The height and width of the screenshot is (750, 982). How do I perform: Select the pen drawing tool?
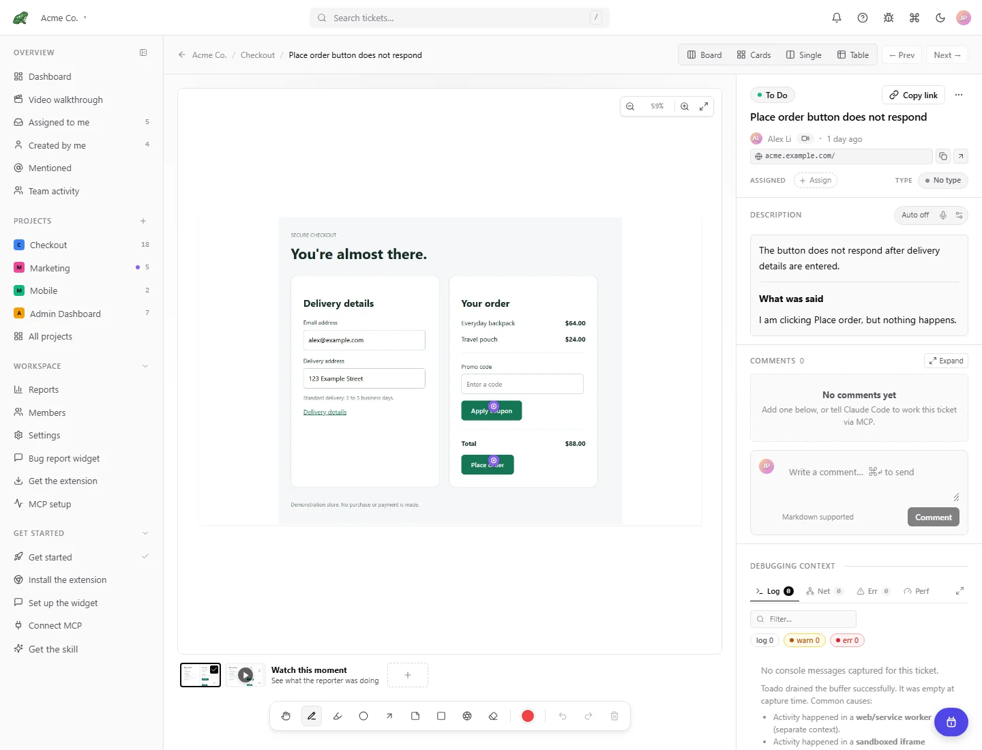312,716
